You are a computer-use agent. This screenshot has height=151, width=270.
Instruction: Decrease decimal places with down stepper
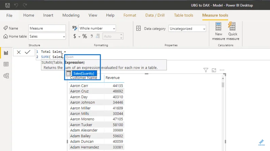coord(121,38)
